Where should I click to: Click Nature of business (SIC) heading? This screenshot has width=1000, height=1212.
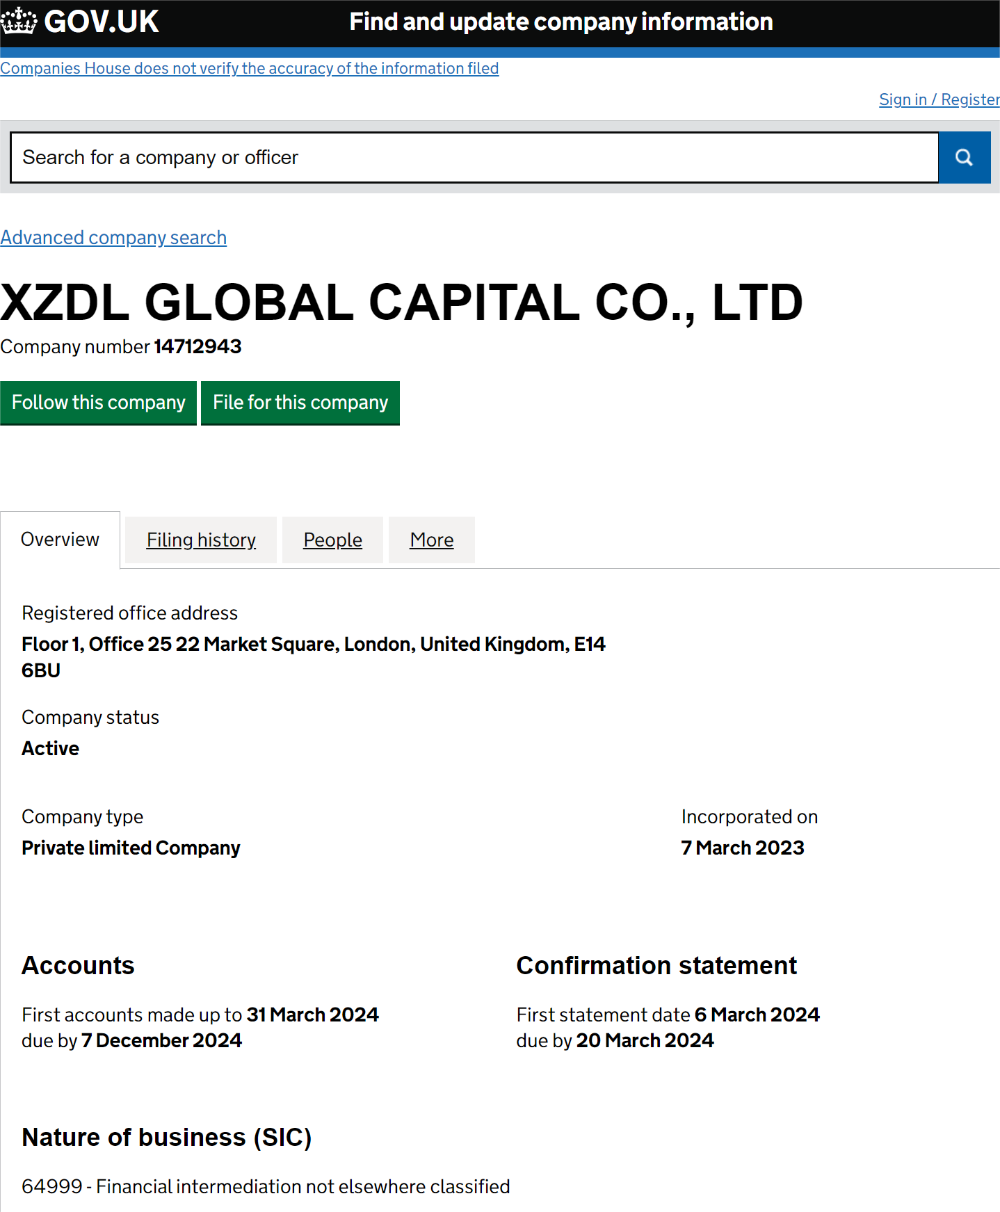(167, 1138)
